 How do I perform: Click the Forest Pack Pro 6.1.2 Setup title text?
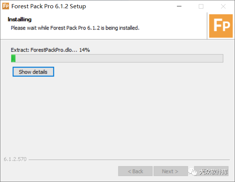(x=49, y=6)
